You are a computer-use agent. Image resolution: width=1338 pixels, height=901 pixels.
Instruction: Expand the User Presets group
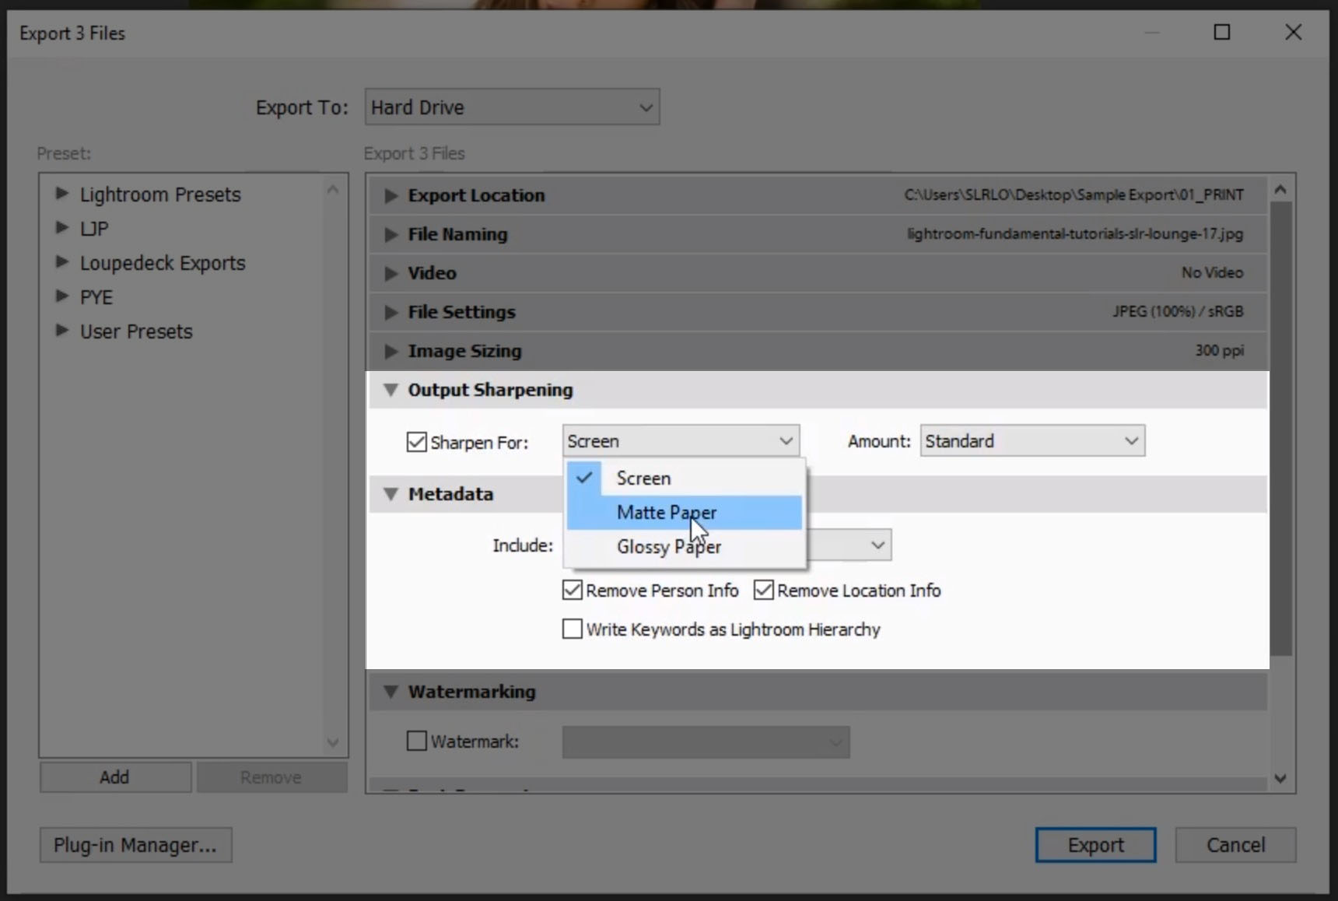pos(61,331)
